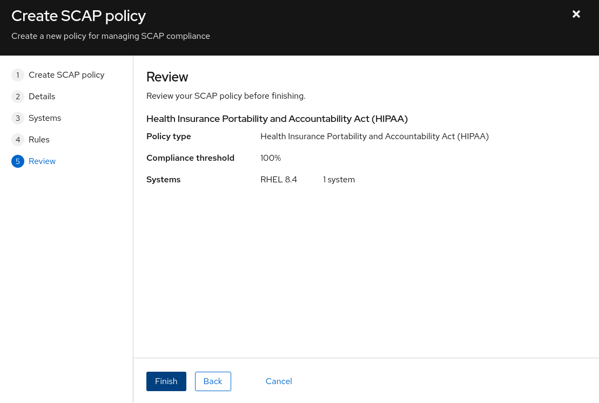Image resolution: width=599 pixels, height=403 pixels.
Task: Click the highlighted step 5 badge
Action: pyautogui.click(x=18, y=161)
